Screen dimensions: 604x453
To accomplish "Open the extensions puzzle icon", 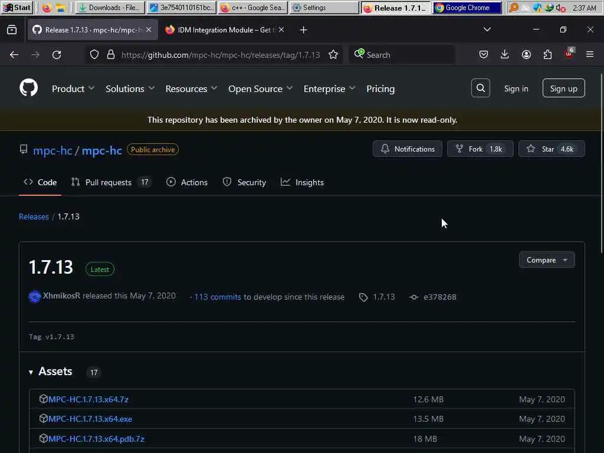I will tap(547, 54).
